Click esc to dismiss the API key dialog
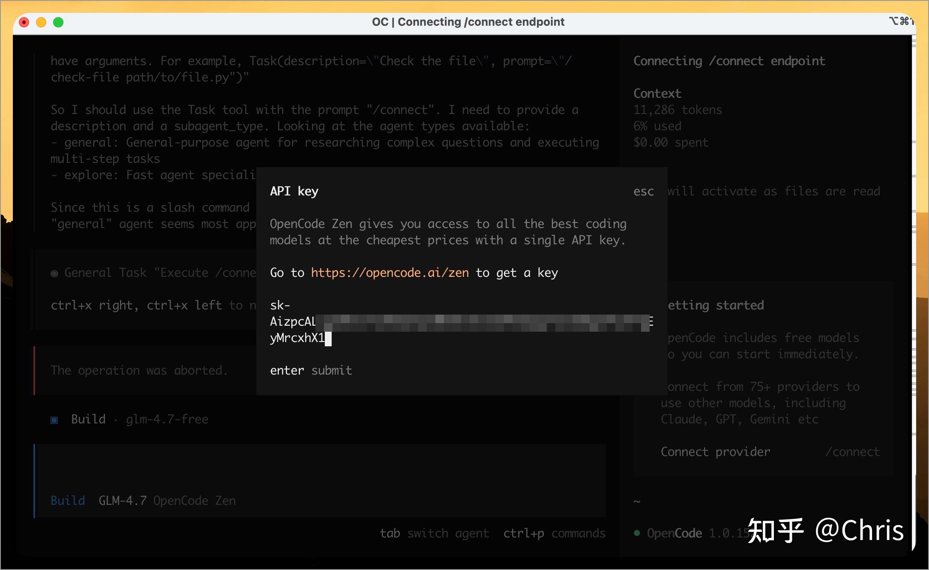 coord(644,191)
